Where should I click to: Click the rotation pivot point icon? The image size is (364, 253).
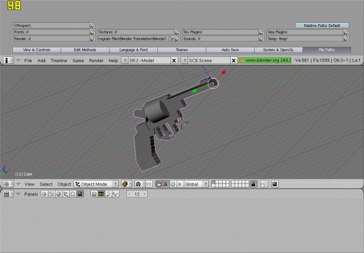point(139,184)
